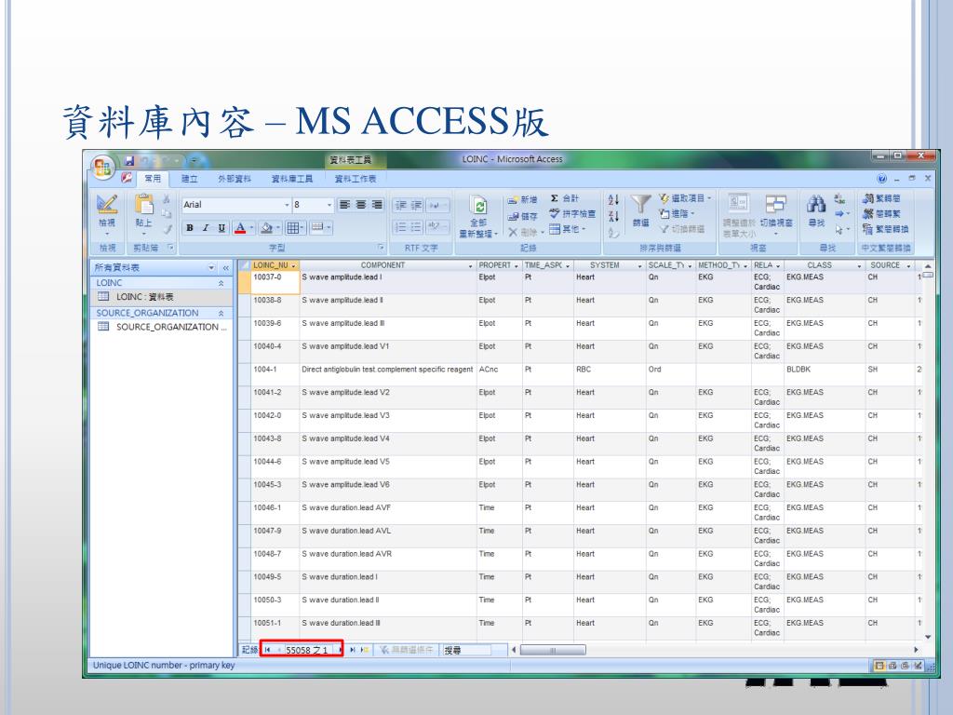
Task: Go to last record navigation button
Action: (x=353, y=650)
